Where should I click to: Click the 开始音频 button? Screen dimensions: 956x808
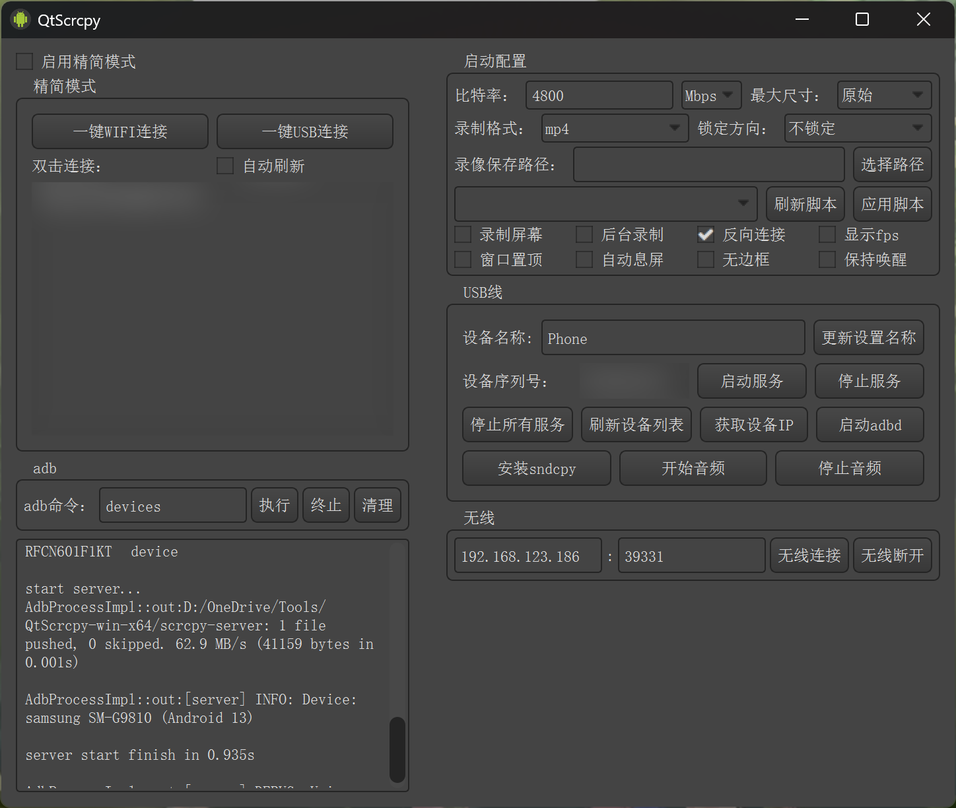pyautogui.click(x=693, y=468)
